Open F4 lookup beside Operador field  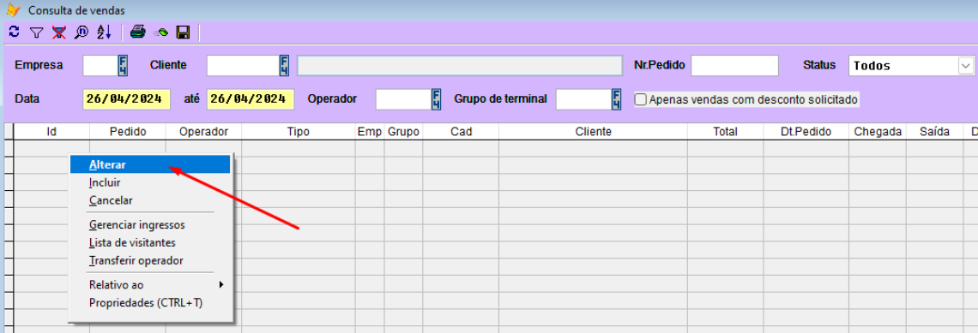pos(437,99)
